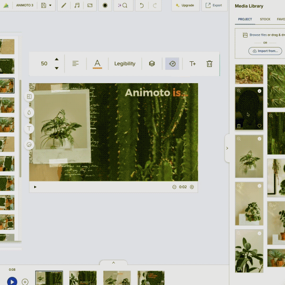Viewport: 285px width, 285px height.
Task: Open the save options dropdown arrow
Action: (50, 5)
